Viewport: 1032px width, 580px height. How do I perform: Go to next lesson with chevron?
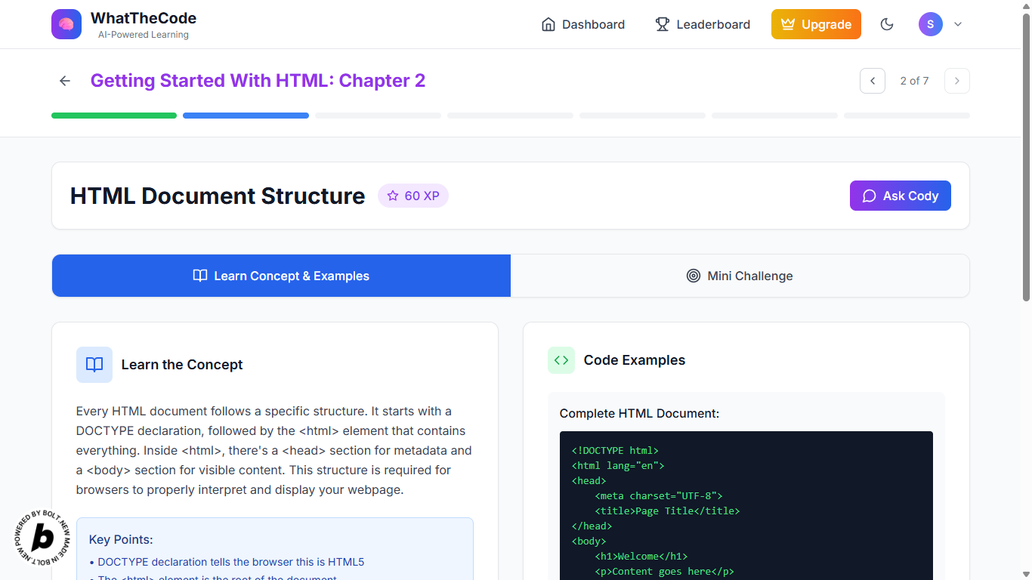pos(957,81)
